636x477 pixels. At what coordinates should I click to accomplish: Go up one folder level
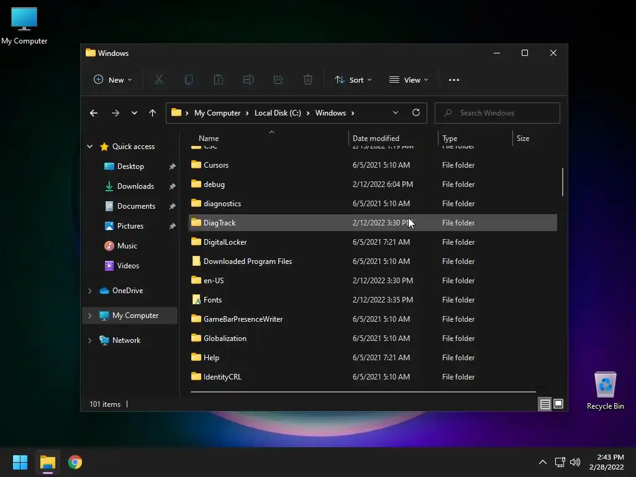tap(153, 113)
